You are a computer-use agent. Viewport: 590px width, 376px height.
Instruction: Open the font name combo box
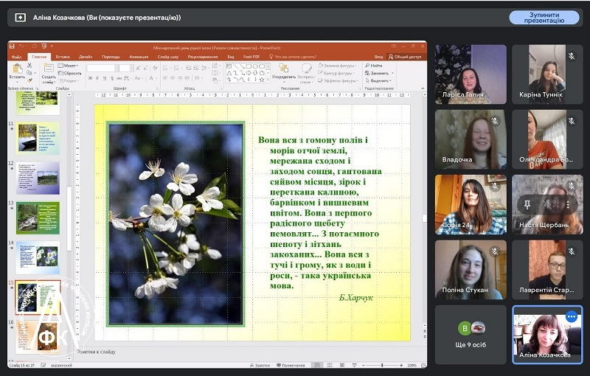[x=103, y=68]
